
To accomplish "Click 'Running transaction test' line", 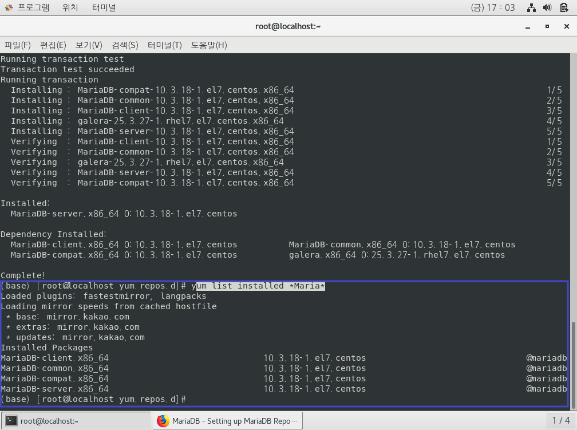I will (x=62, y=59).
